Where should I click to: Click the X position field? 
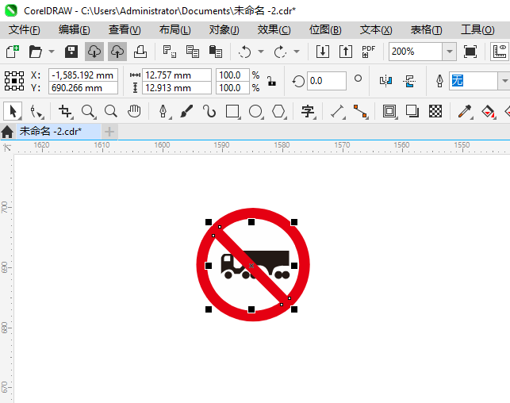tap(83, 75)
